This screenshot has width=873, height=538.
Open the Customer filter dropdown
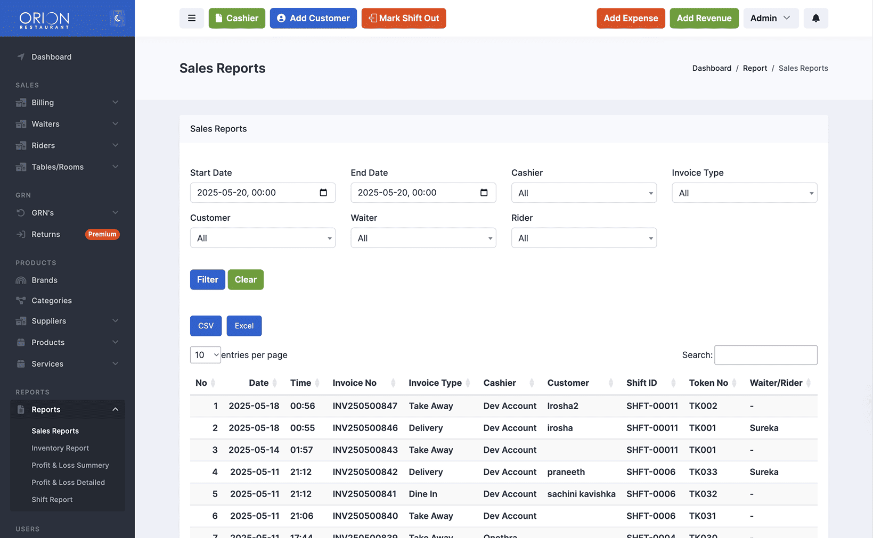pos(263,238)
